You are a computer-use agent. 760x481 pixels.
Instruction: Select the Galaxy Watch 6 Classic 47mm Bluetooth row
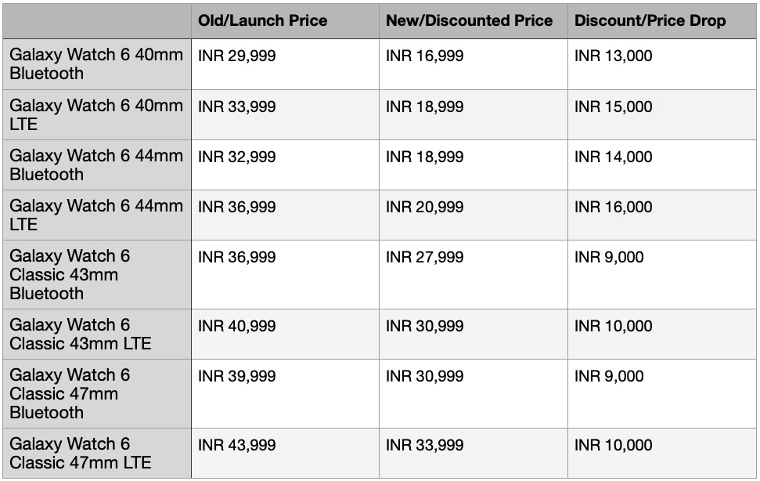pyautogui.click(x=96, y=393)
